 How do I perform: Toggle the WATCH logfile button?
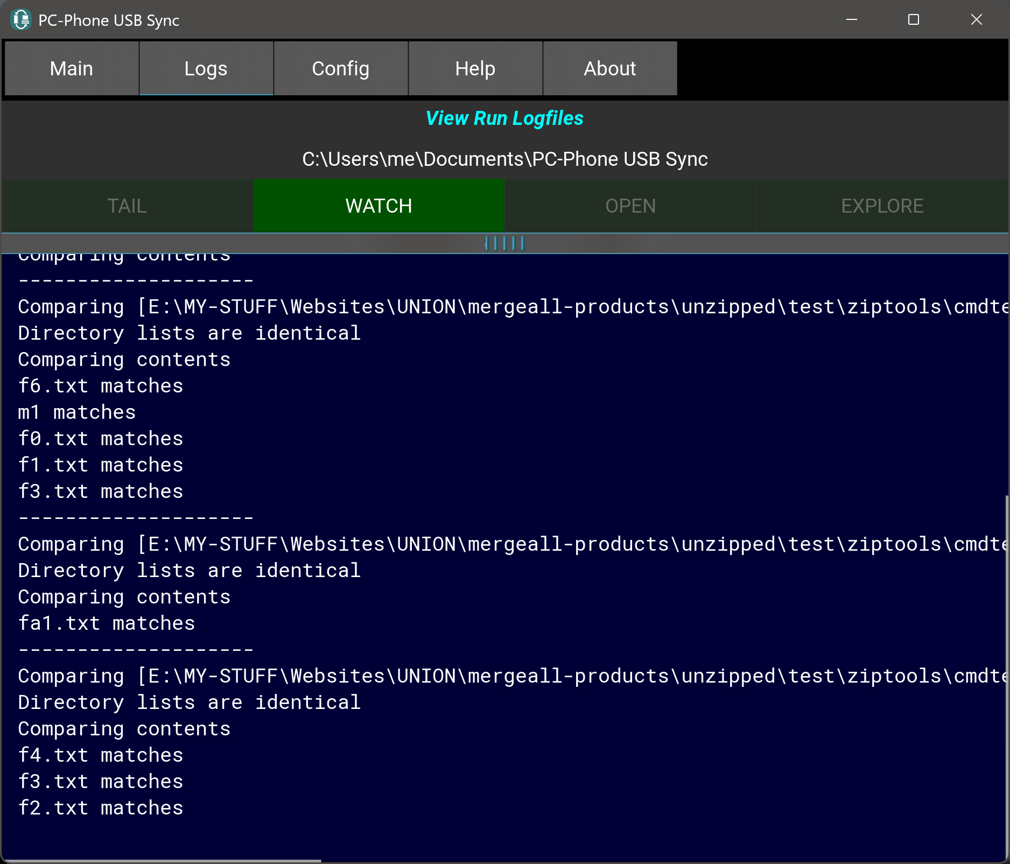379,206
